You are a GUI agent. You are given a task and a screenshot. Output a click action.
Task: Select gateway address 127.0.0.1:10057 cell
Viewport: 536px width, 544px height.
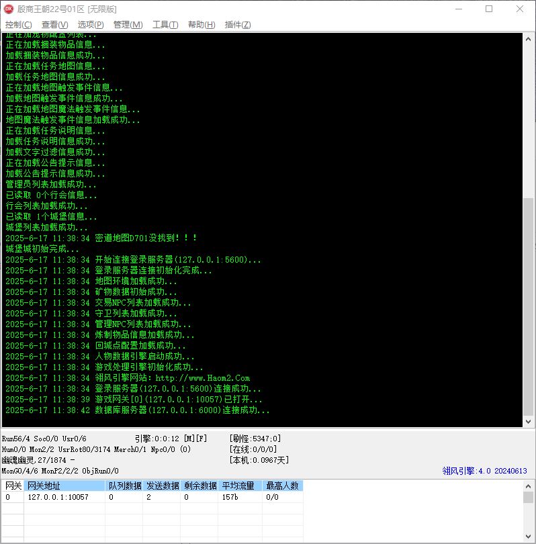tap(64, 497)
